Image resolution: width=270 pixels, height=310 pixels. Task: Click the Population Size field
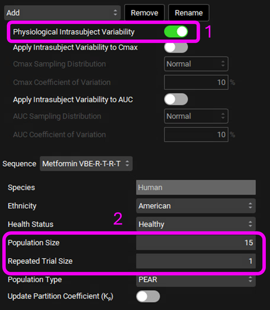click(196, 243)
